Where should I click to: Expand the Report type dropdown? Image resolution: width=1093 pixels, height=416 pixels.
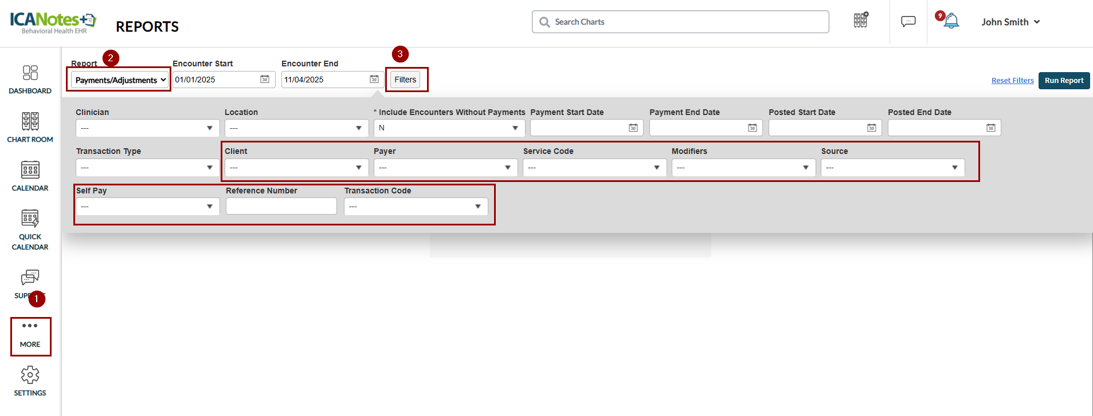tap(120, 80)
